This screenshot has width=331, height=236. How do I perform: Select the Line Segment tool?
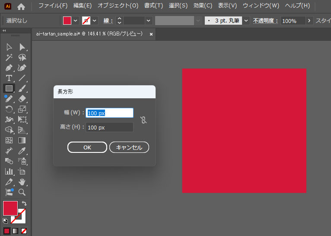click(x=22, y=78)
